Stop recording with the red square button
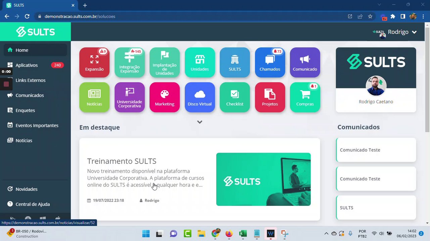The height and width of the screenshot is (241, 430). 6,84
